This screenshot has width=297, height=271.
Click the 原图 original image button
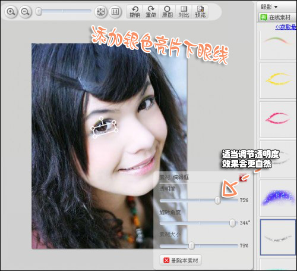pos(168,12)
